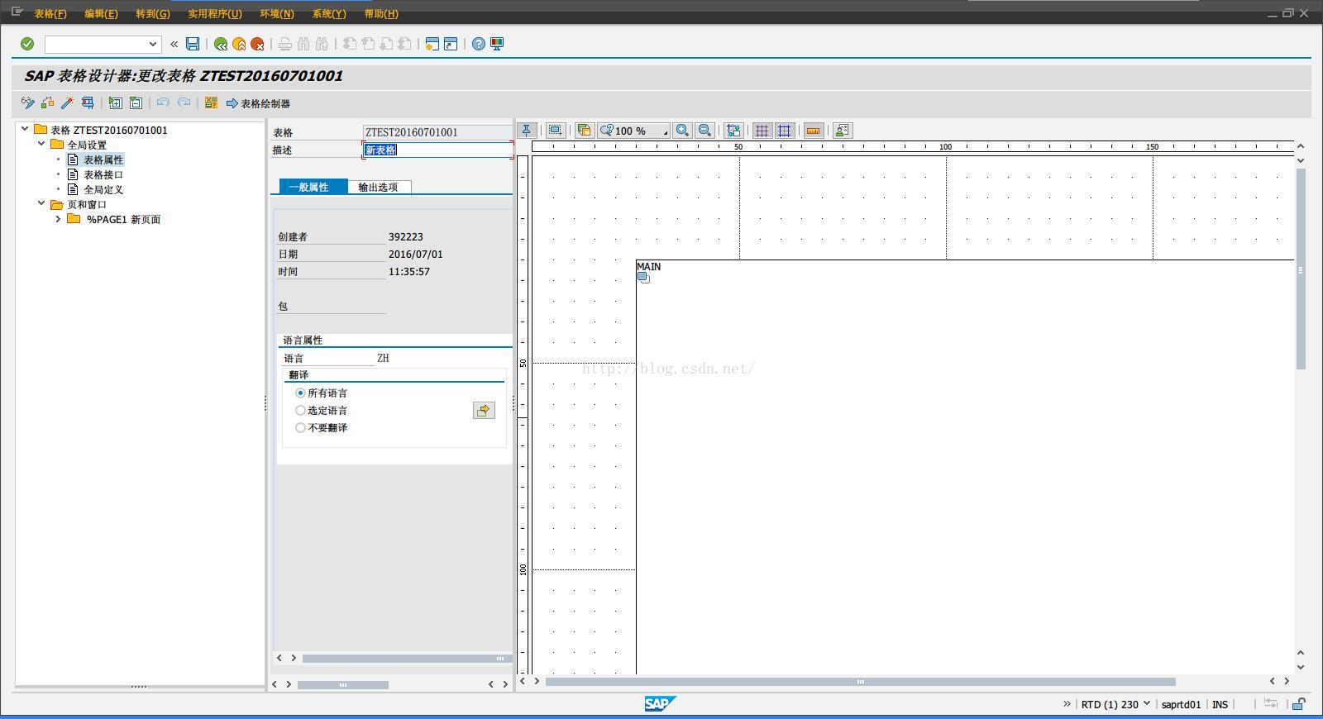This screenshot has height=719, width=1323.
Task: Toggle the grid display icon
Action: click(762, 131)
